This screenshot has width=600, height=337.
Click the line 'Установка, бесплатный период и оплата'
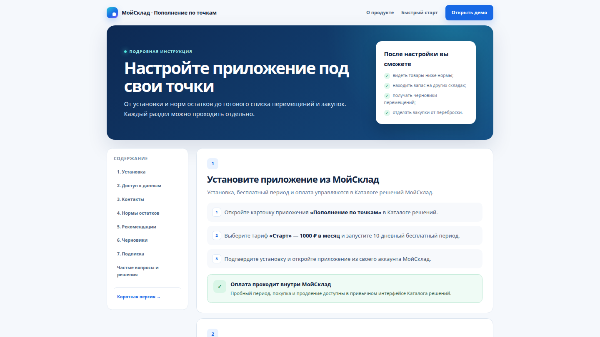click(320, 193)
